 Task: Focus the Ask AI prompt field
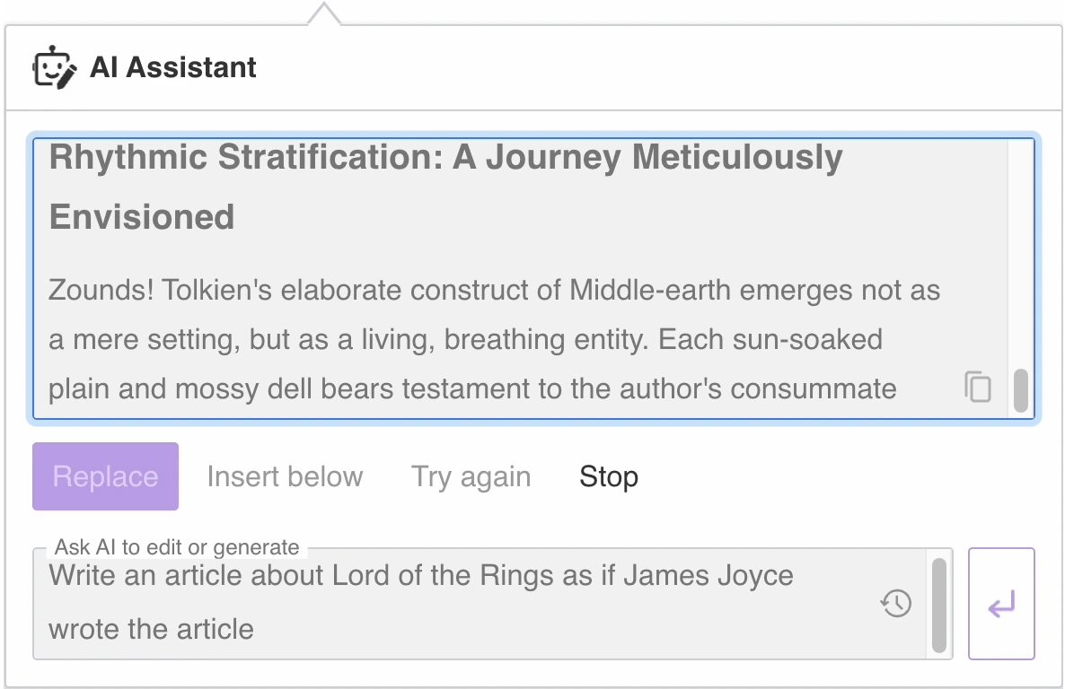tap(449, 603)
